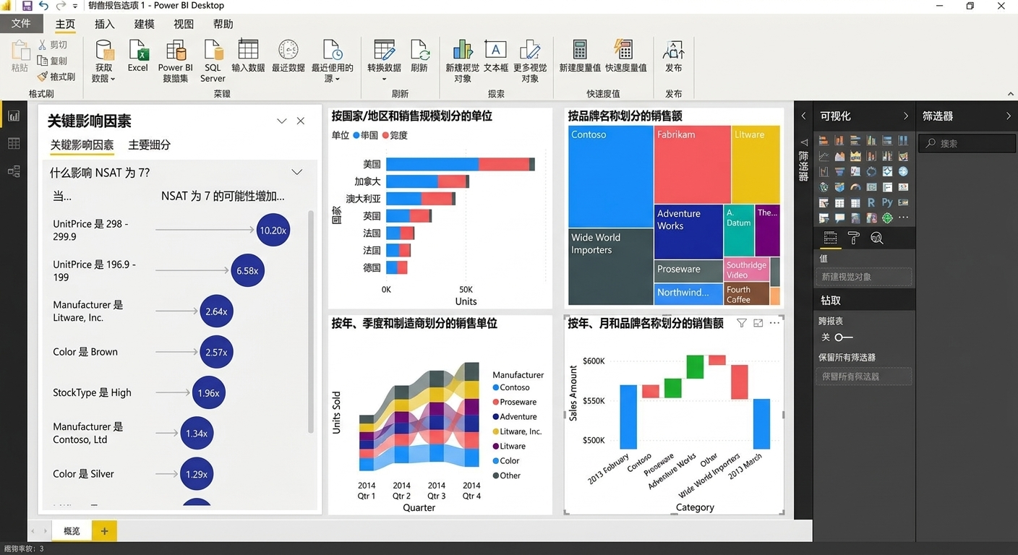Open more options on the waterfall visual
This screenshot has height=555, width=1018.
(x=775, y=323)
